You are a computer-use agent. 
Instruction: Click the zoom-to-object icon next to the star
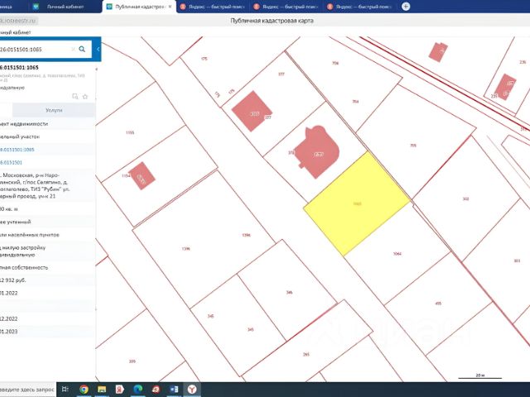(75, 97)
